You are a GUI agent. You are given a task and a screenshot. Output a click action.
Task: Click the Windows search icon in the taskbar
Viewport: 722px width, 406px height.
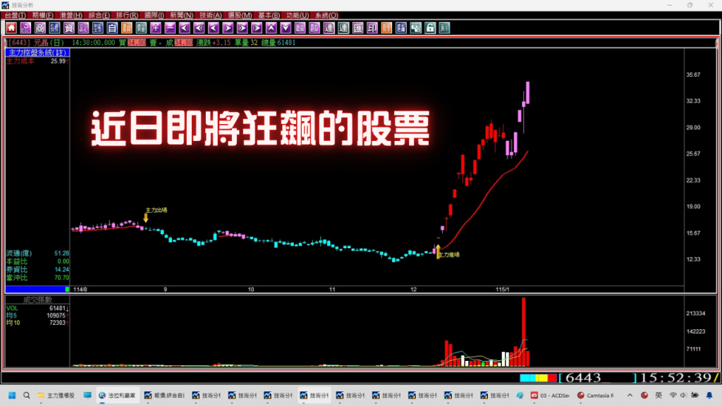pyautogui.click(x=25, y=395)
